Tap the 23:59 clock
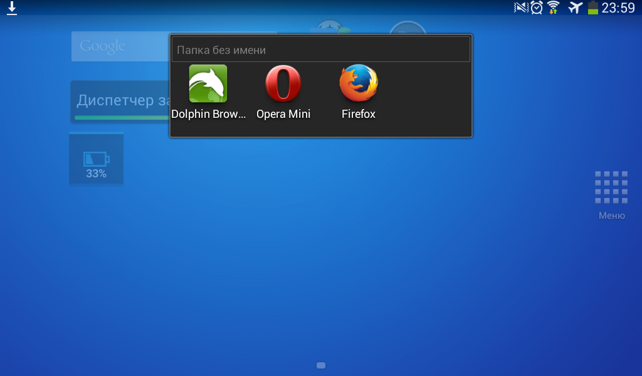 coord(618,8)
